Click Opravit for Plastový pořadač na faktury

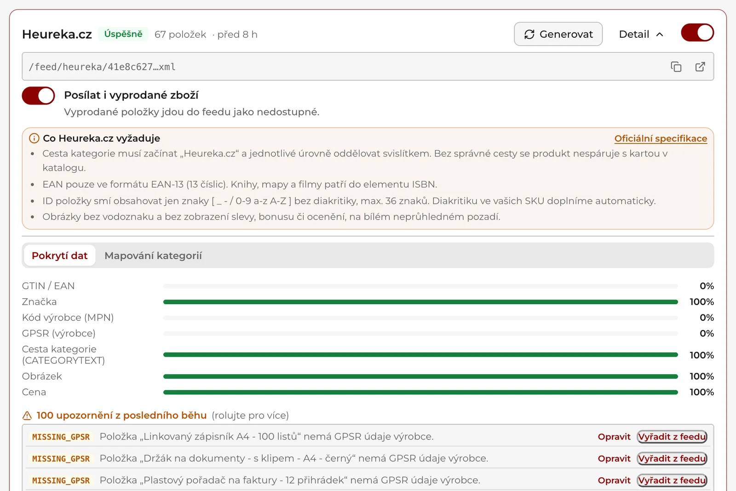point(614,480)
